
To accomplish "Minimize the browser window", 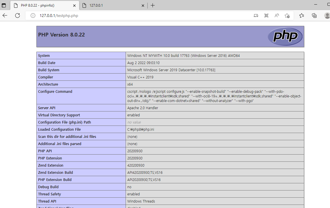I will [x=316, y=4].
